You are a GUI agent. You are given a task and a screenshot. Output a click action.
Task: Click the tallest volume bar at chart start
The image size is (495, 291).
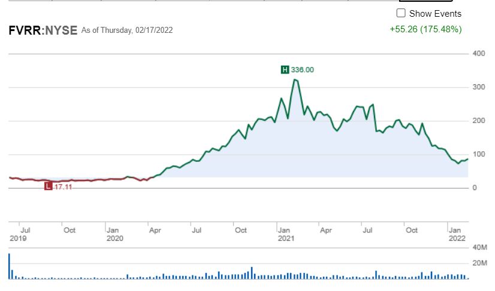(9, 266)
